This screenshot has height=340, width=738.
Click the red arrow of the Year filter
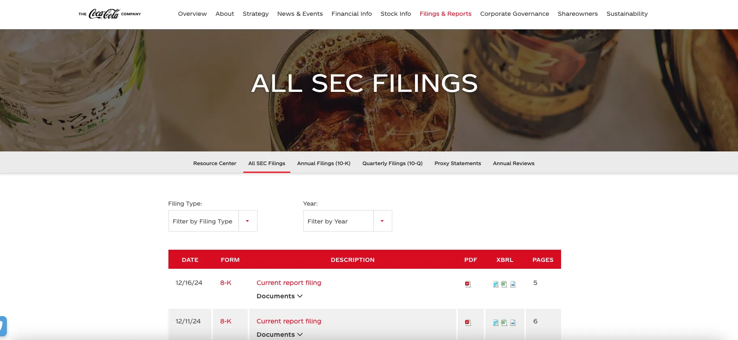coord(382,221)
